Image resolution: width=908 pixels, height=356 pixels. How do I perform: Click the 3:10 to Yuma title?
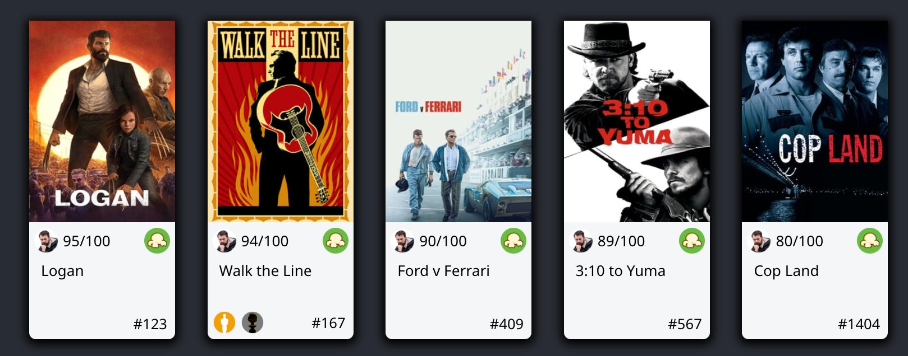click(620, 271)
